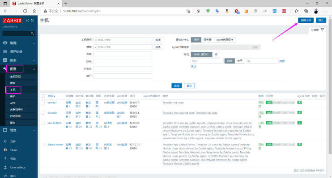Open 动作 in the configuration submenu

tap(13, 103)
